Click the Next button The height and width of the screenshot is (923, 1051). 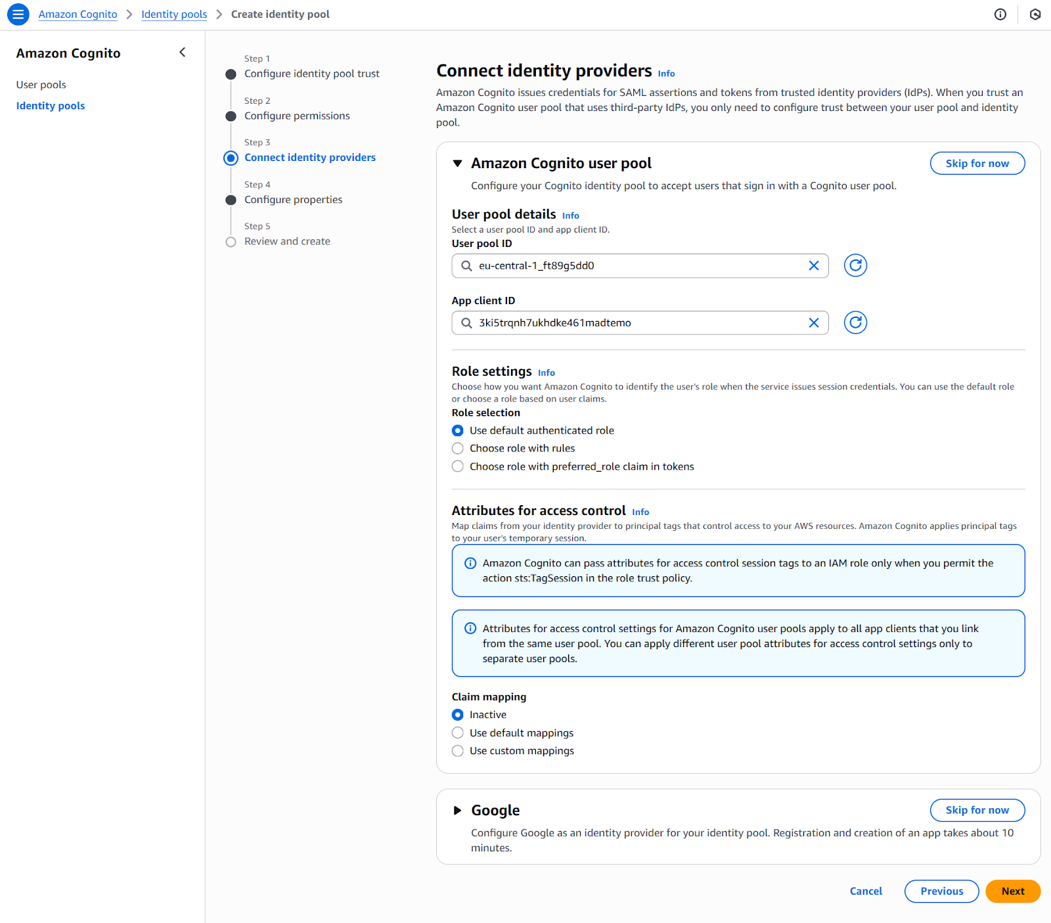(1012, 891)
